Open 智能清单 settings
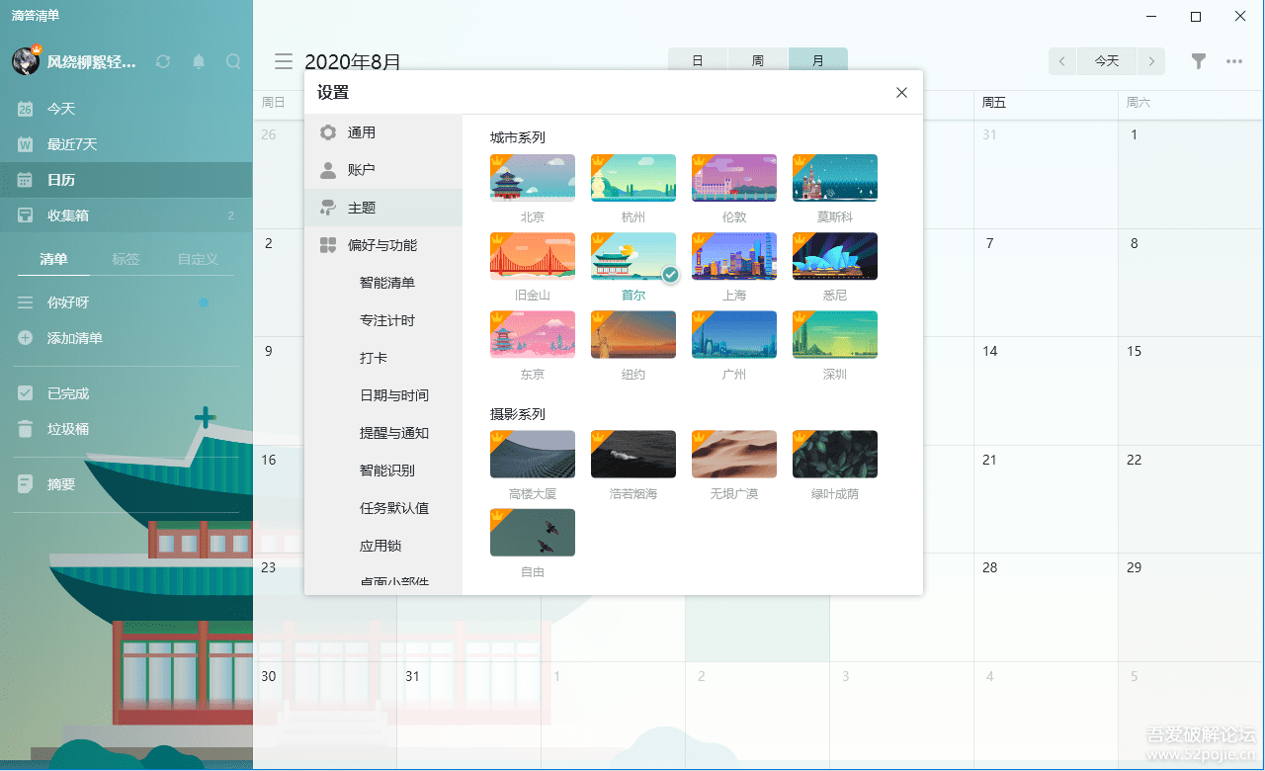Viewport: 1265px width, 771px height. 383,283
